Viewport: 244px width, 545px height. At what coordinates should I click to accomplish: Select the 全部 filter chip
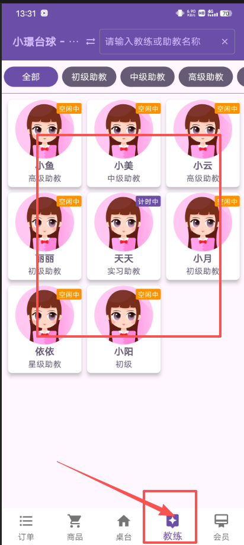[31, 77]
